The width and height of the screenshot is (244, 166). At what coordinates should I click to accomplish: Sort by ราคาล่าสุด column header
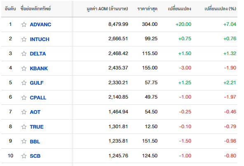[148, 9]
